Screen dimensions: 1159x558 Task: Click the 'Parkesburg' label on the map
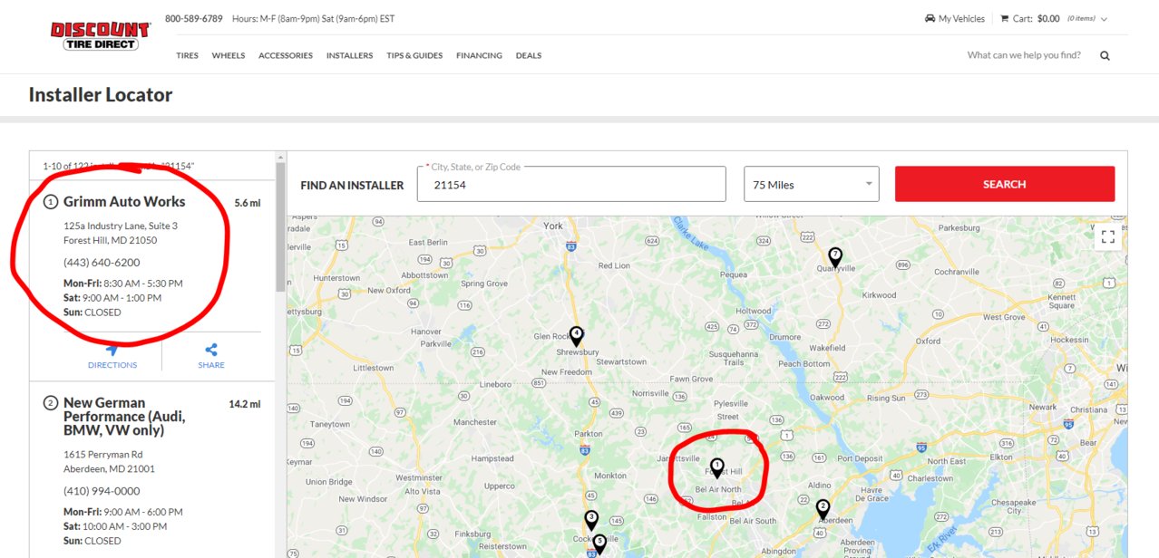(959, 227)
